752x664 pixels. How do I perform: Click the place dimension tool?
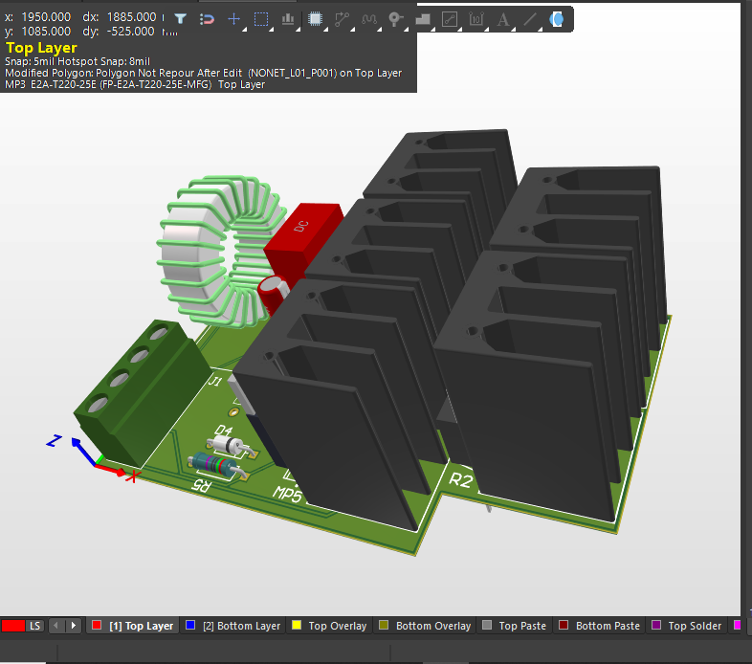point(476,19)
